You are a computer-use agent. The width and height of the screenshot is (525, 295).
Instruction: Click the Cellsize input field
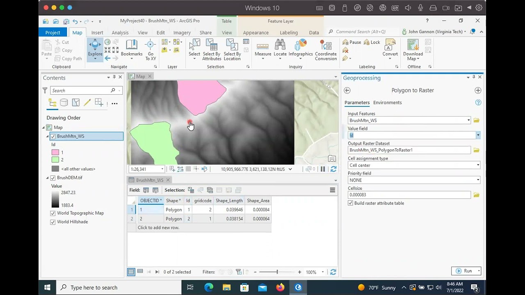(409, 195)
